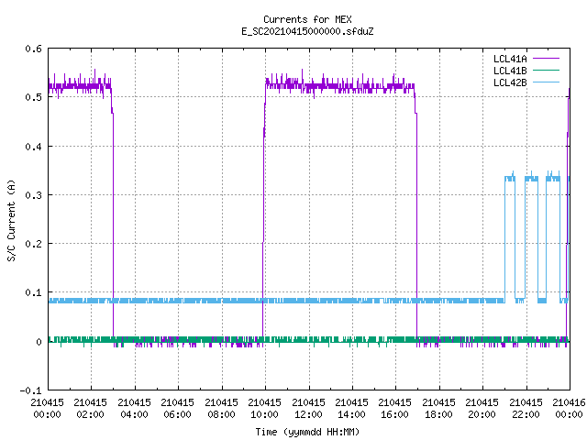Click the 0.5 y-axis tick label
This screenshot has height=440, width=587.
pyautogui.click(x=33, y=97)
